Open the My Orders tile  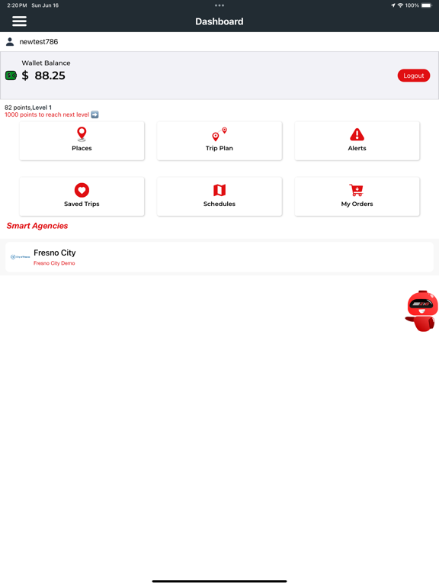357,197
